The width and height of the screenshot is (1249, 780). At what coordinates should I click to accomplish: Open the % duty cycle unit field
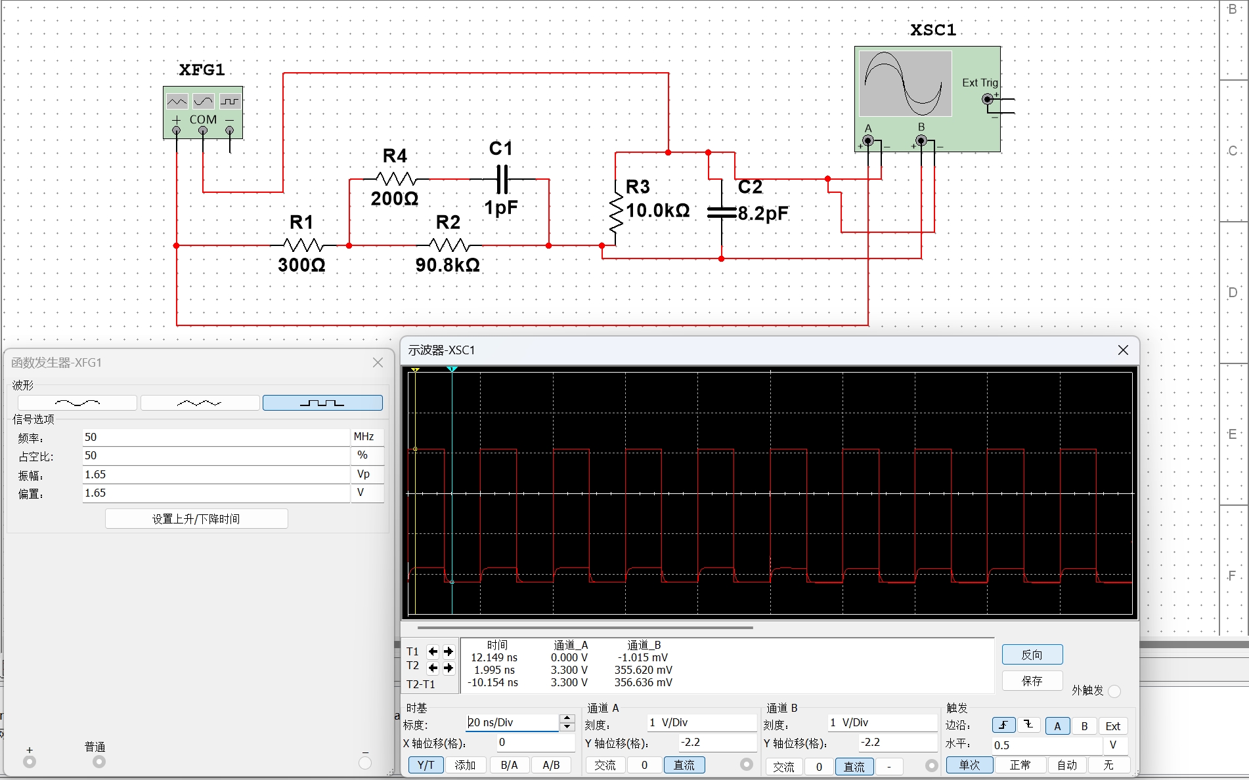point(367,455)
